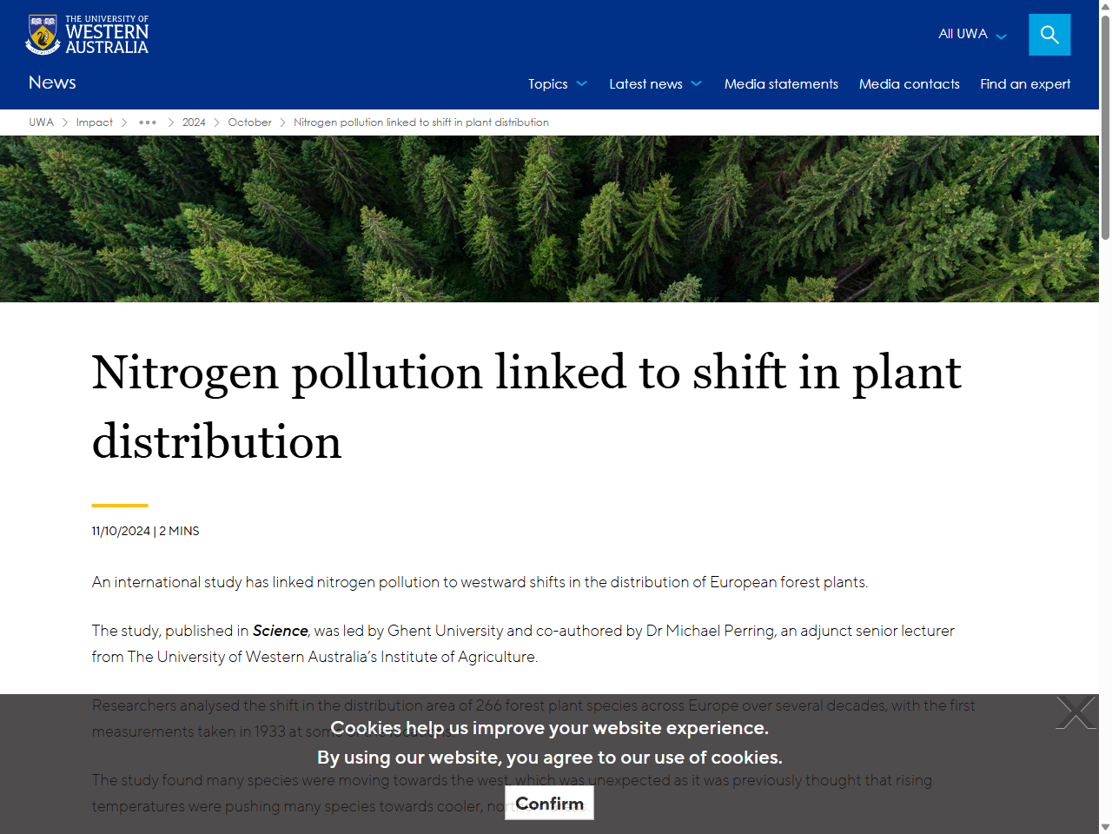
Task: Open the Find an expert page
Action: (x=1025, y=84)
